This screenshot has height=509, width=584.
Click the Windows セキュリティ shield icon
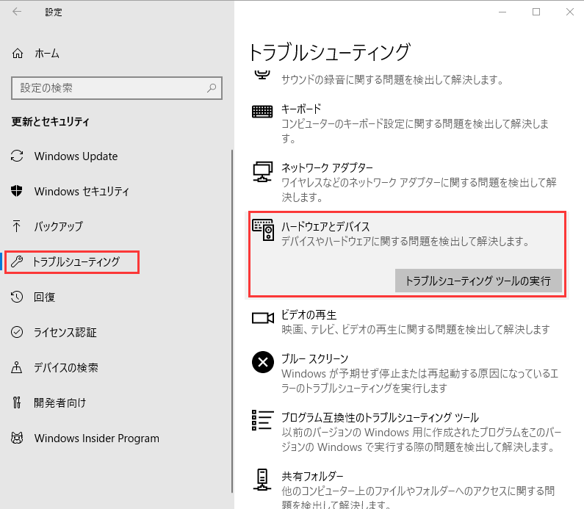pyautogui.click(x=18, y=192)
